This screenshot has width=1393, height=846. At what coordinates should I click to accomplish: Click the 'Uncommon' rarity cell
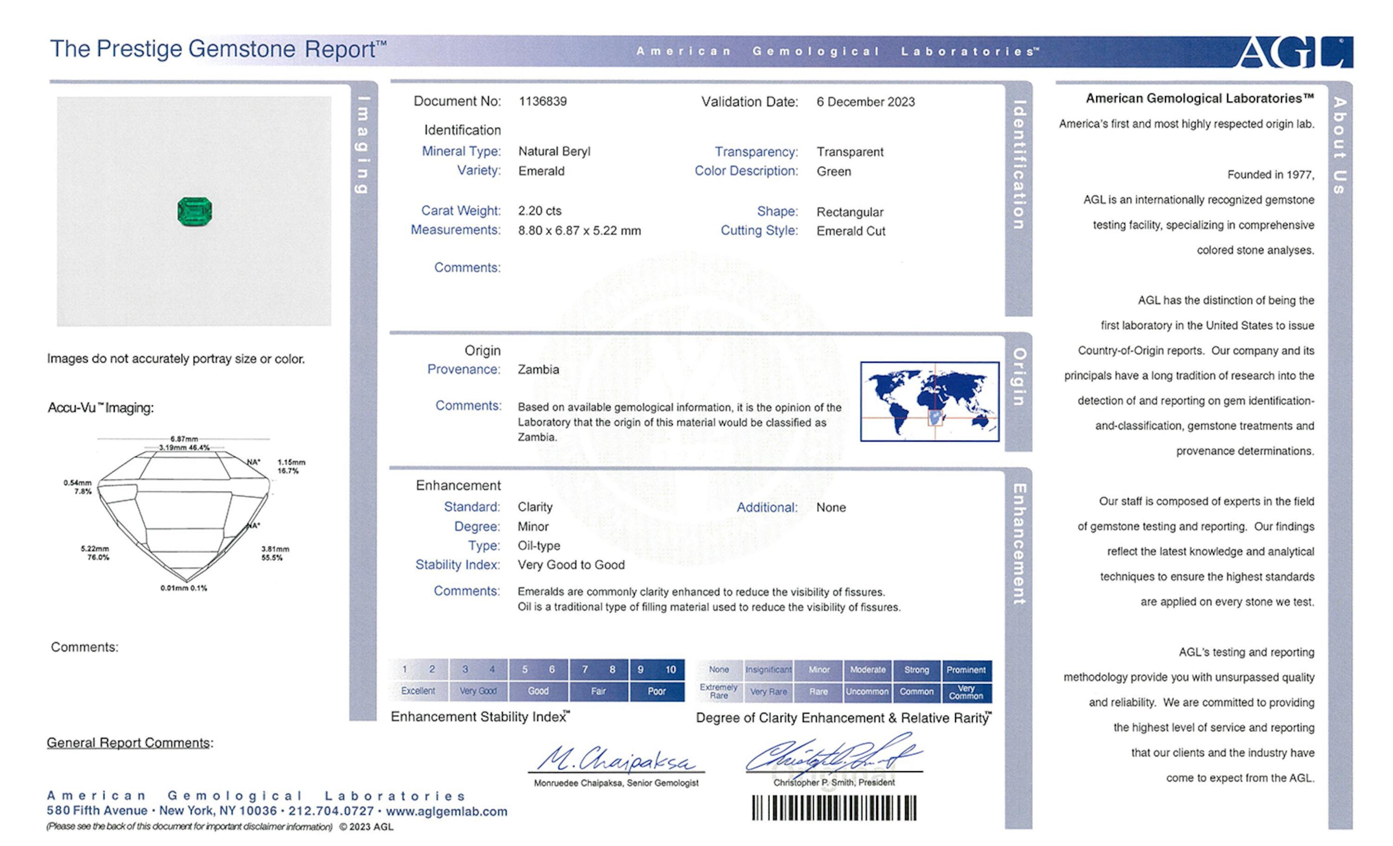[868, 692]
